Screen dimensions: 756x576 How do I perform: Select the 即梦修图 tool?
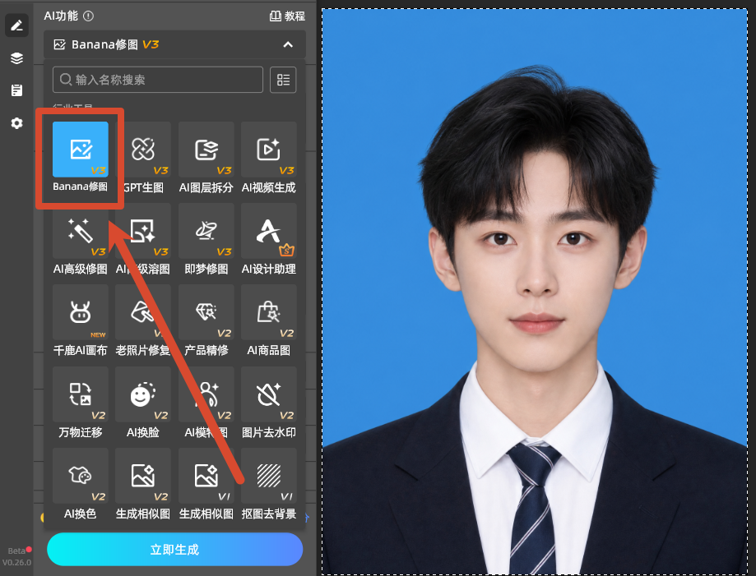pos(206,231)
